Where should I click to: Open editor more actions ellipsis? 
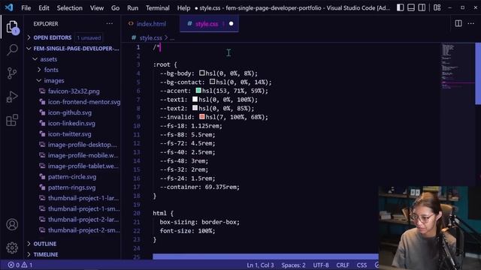pyautogui.click(x=471, y=23)
